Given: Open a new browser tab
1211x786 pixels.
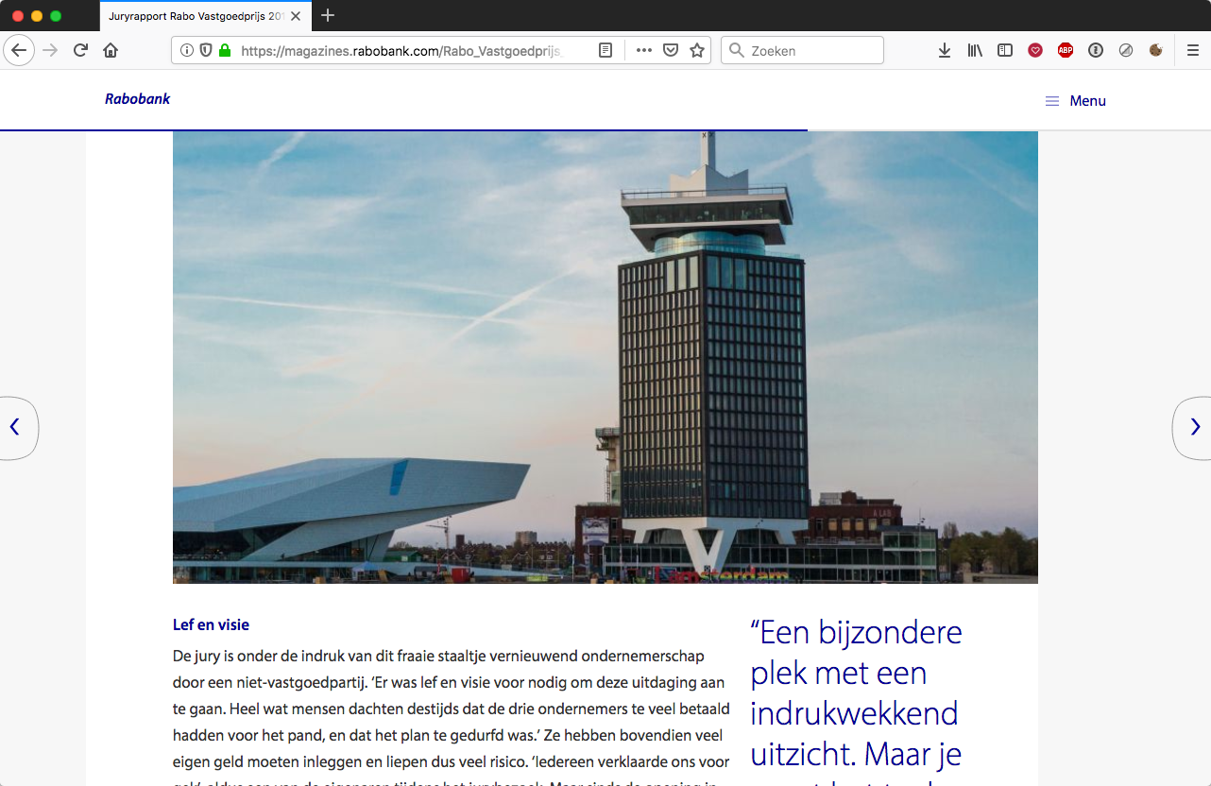Looking at the screenshot, I should [x=328, y=16].
